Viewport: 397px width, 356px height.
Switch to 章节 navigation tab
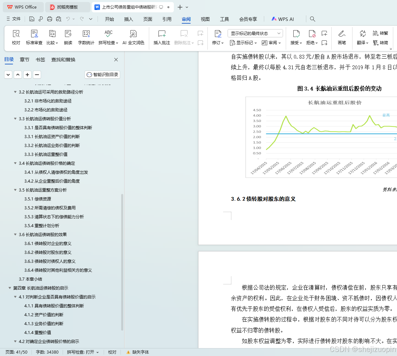(x=25, y=60)
